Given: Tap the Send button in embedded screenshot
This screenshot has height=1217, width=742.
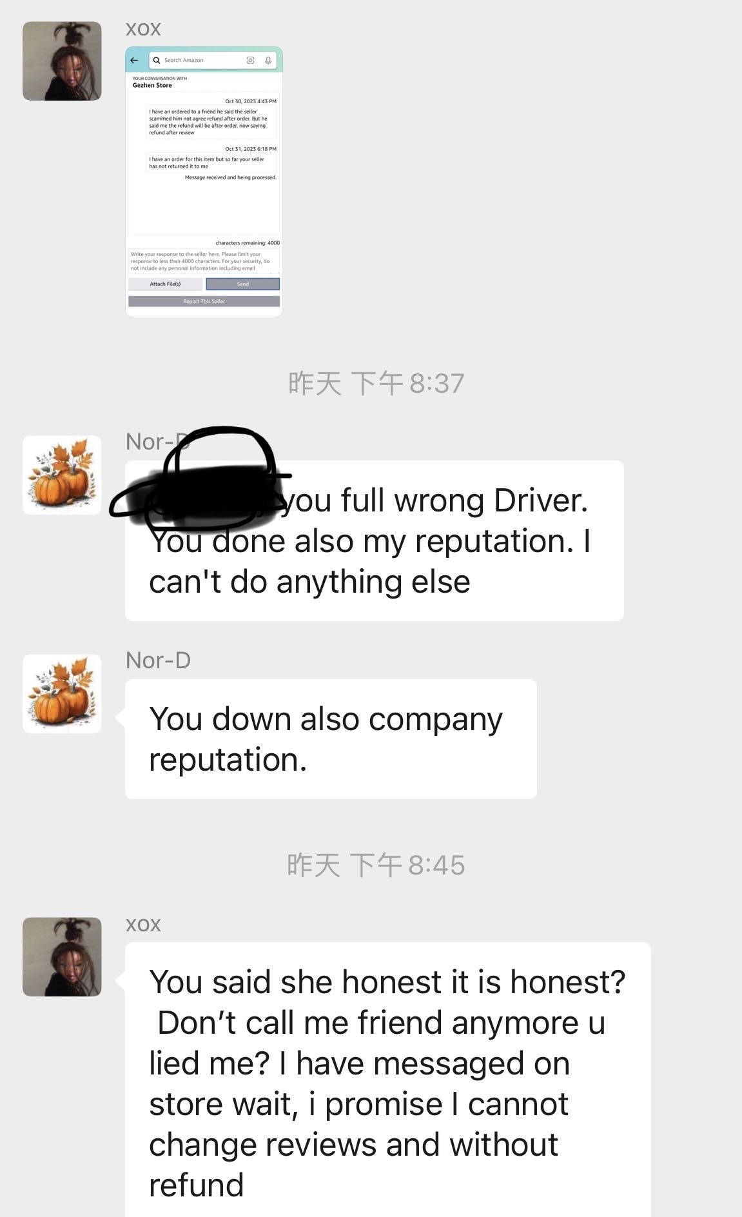Looking at the screenshot, I should pos(243,284).
